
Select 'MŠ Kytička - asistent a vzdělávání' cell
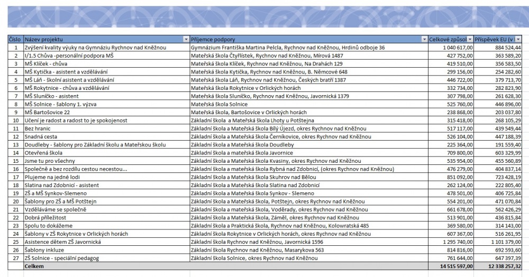tap(107, 72)
